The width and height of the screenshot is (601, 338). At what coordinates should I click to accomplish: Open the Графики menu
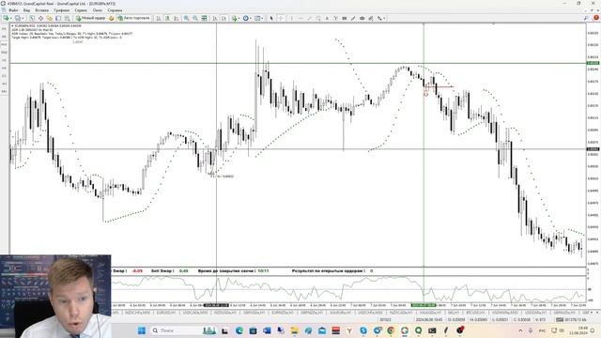[x=62, y=10]
